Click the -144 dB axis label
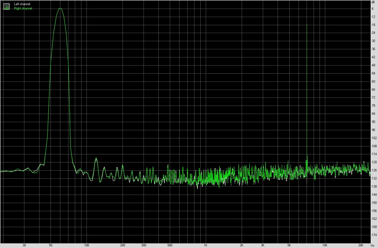 pyautogui.click(x=374, y=195)
